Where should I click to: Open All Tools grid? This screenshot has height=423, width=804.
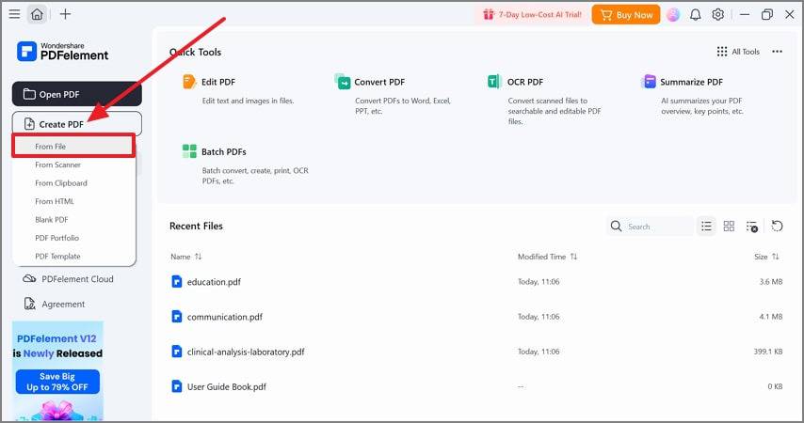pyautogui.click(x=738, y=52)
